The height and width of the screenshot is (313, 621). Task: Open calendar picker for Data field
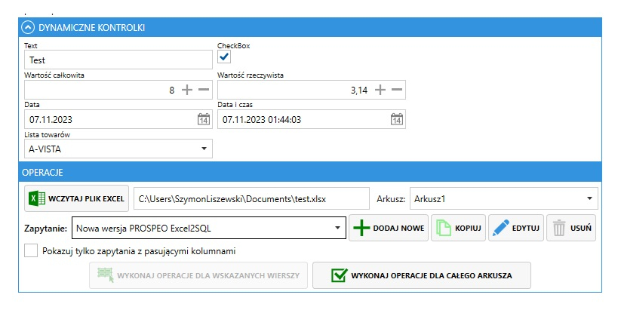point(203,119)
